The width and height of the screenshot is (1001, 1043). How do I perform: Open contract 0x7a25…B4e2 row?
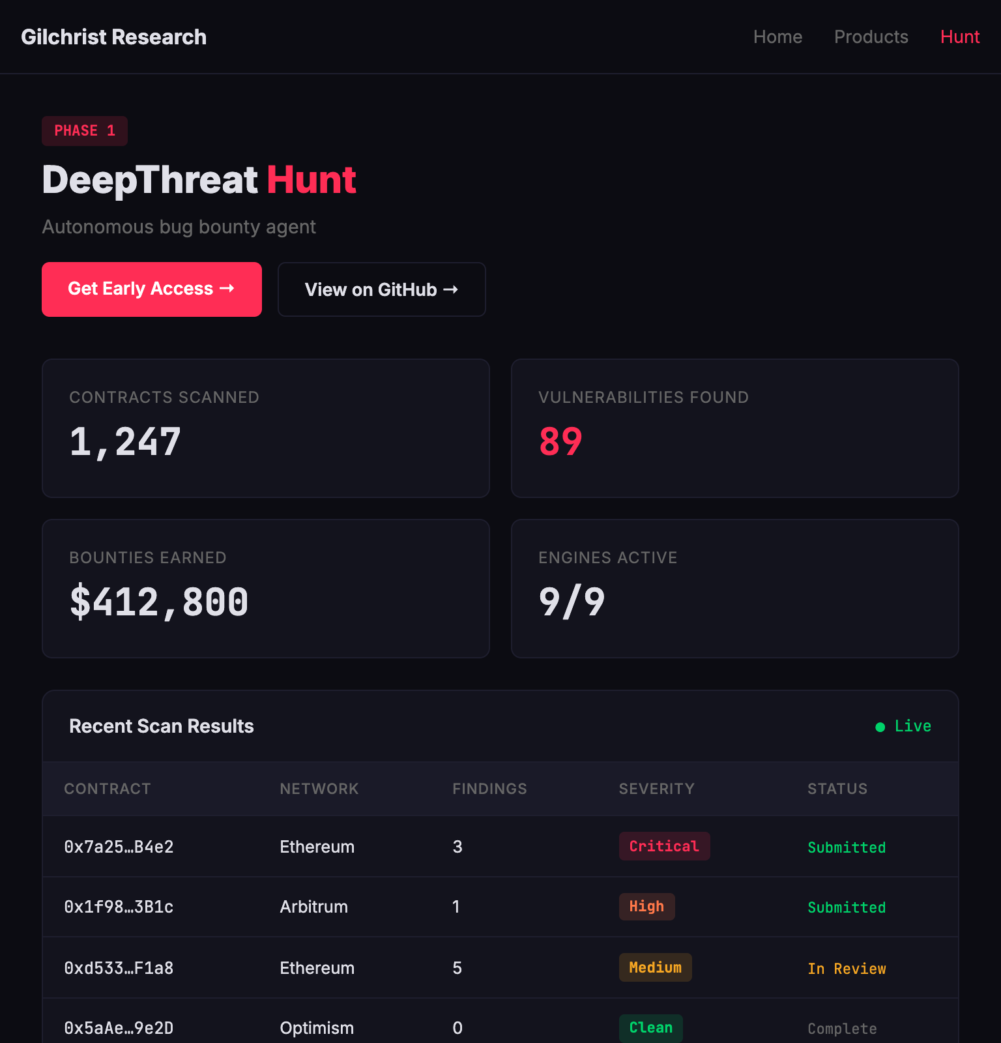(119, 847)
